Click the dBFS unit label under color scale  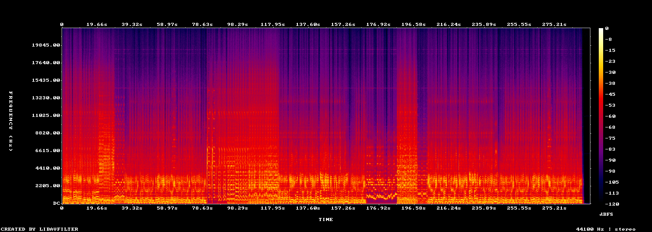click(606, 214)
